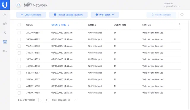Click create time of voucher 24039-90656
Viewport: 190px width, 110px height.
click(x=62, y=33)
